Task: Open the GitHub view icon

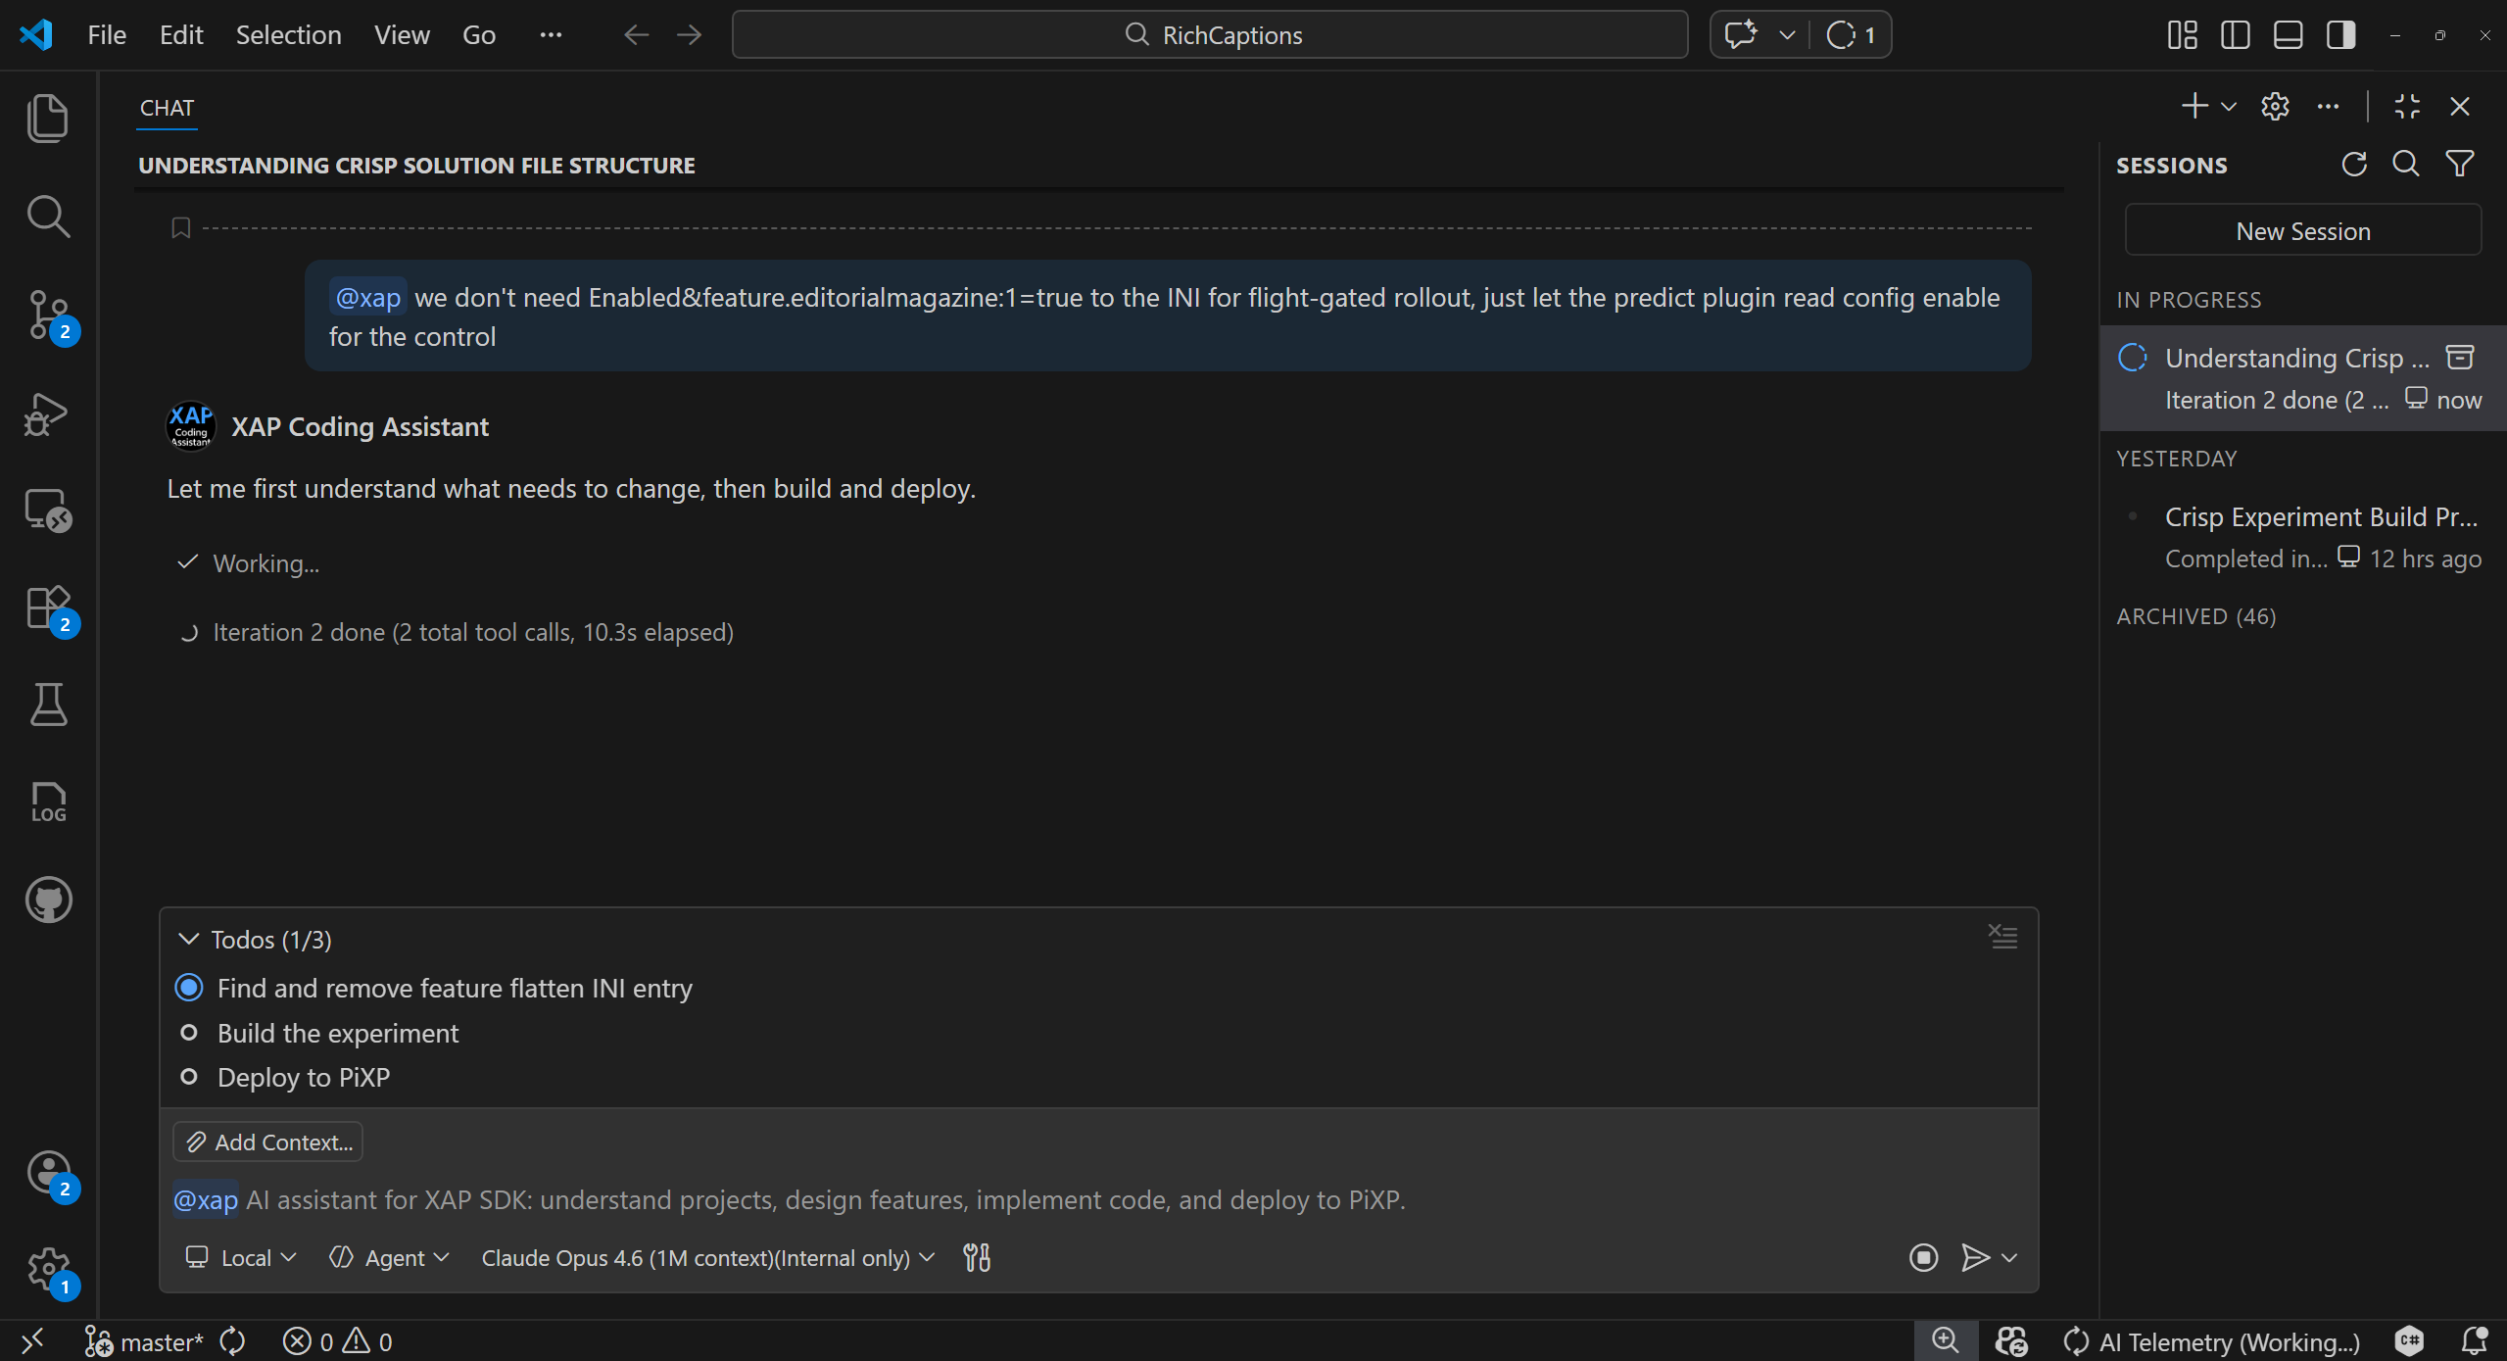Action: [47, 899]
